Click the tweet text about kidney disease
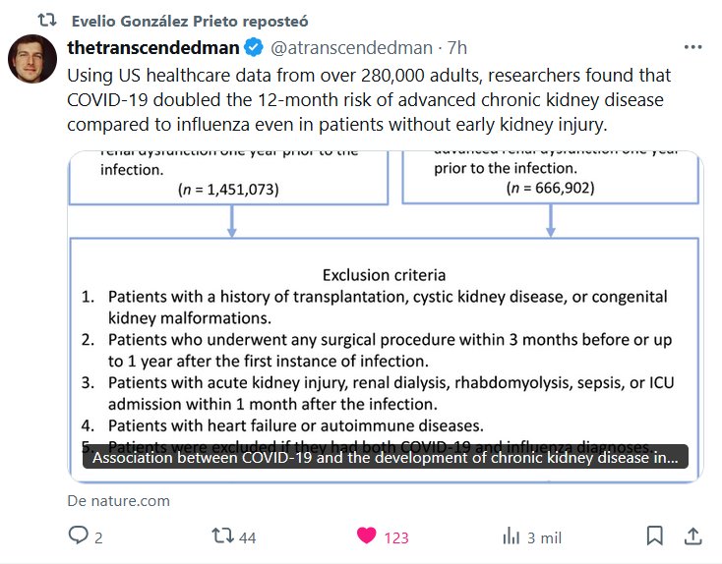This screenshot has width=722, height=564. point(369,100)
